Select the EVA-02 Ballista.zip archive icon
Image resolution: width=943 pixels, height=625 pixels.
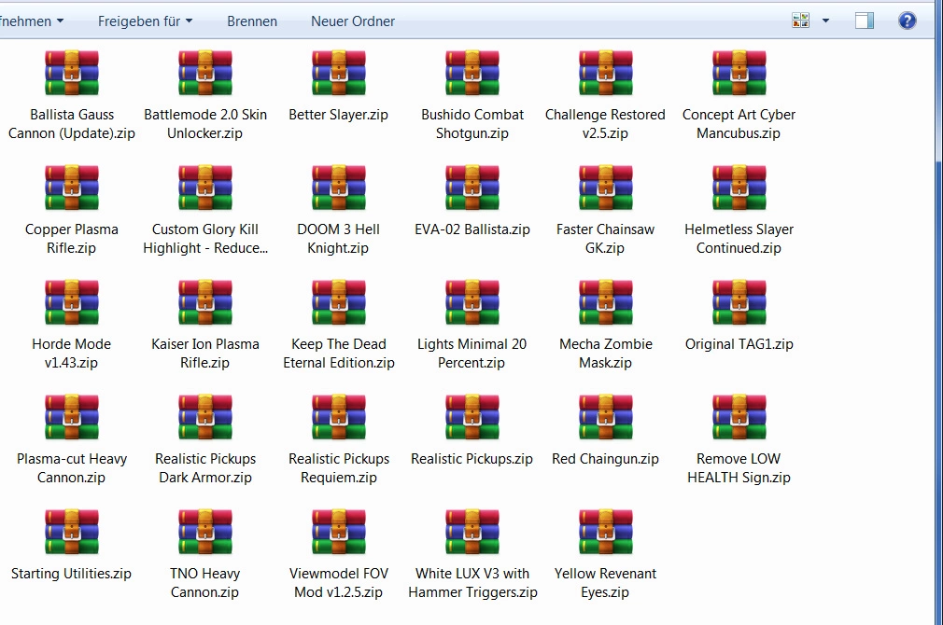tap(472, 187)
